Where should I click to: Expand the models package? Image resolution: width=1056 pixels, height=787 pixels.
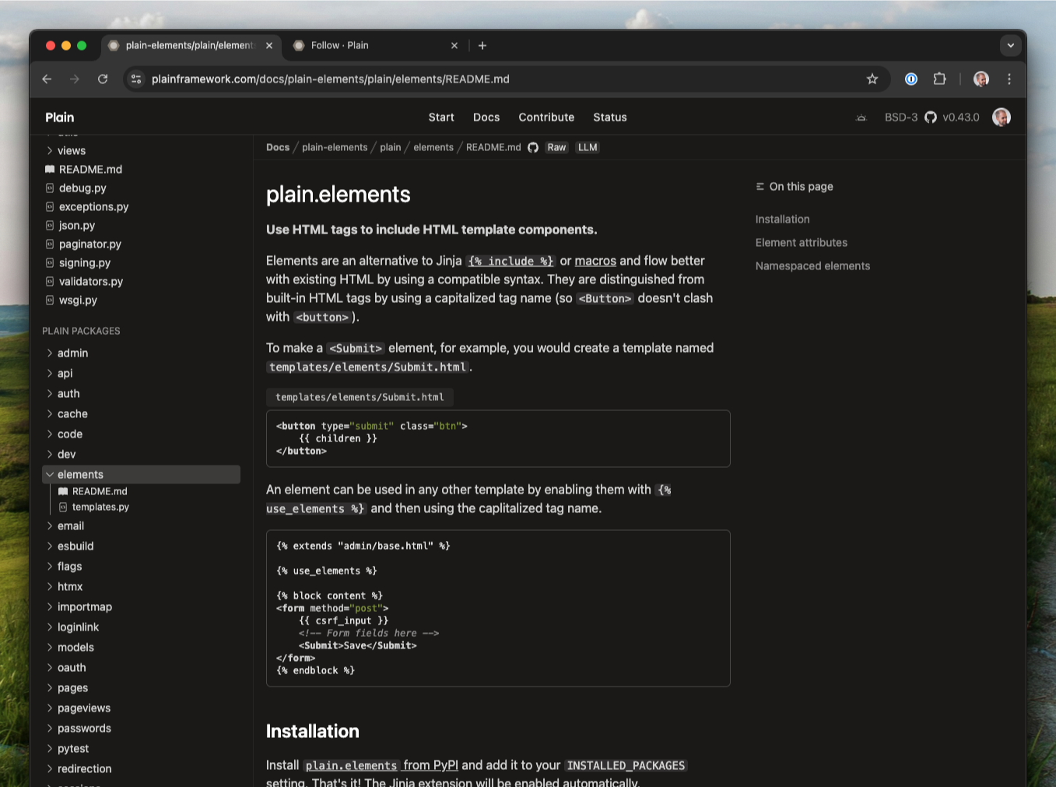[x=75, y=647]
